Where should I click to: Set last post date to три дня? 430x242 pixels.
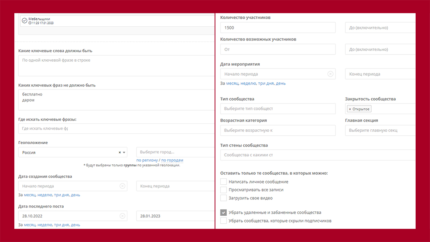pyautogui.click(x=62, y=225)
